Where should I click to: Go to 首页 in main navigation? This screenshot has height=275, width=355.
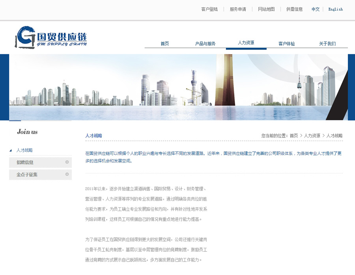click(165, 44)
